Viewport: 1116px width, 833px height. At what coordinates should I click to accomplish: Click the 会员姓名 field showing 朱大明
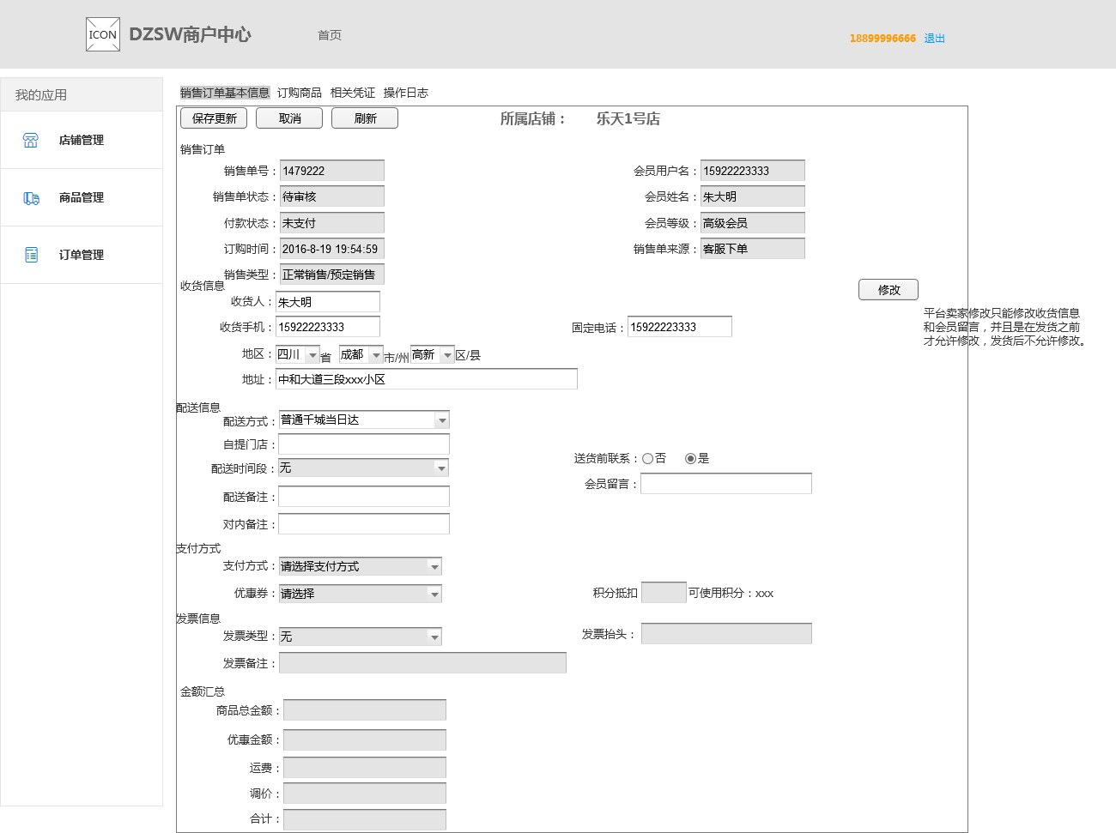[753, 196]
